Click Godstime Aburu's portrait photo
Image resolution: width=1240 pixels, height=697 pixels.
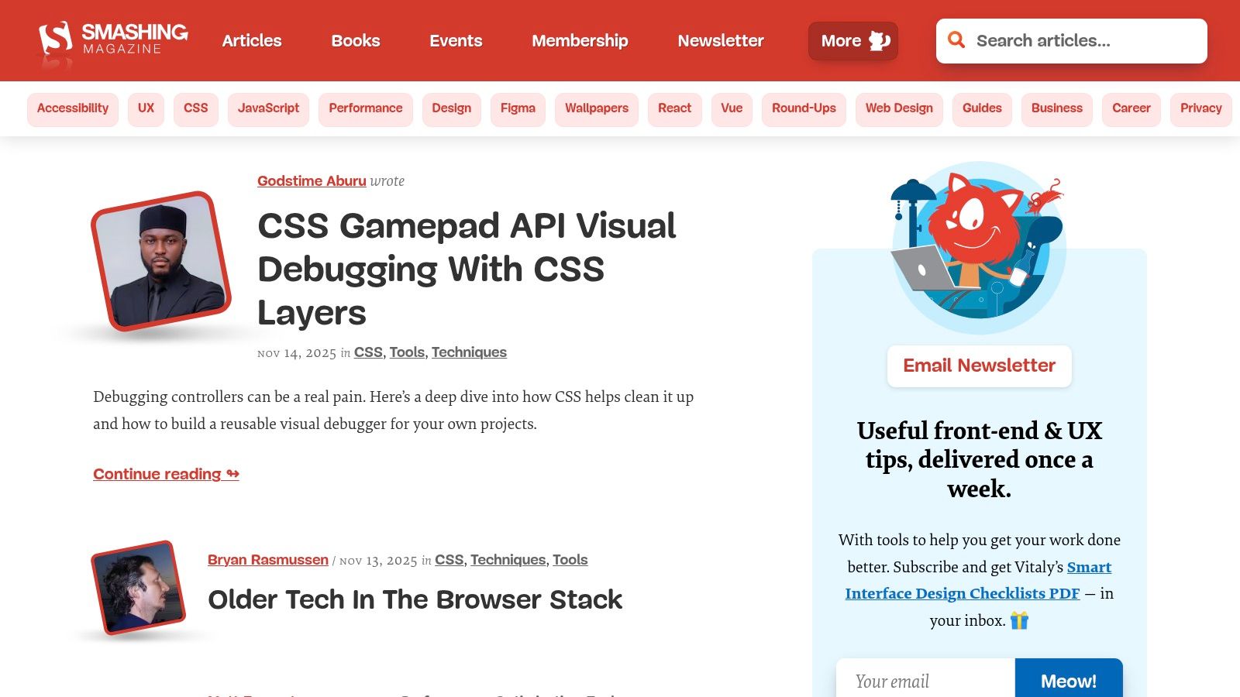[161, 261]
